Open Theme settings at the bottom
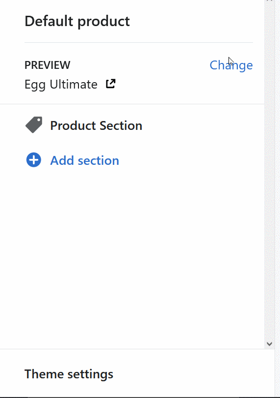The height and width of the screenshot is (398, 280). pyautogui.click(x=69, y=374)
